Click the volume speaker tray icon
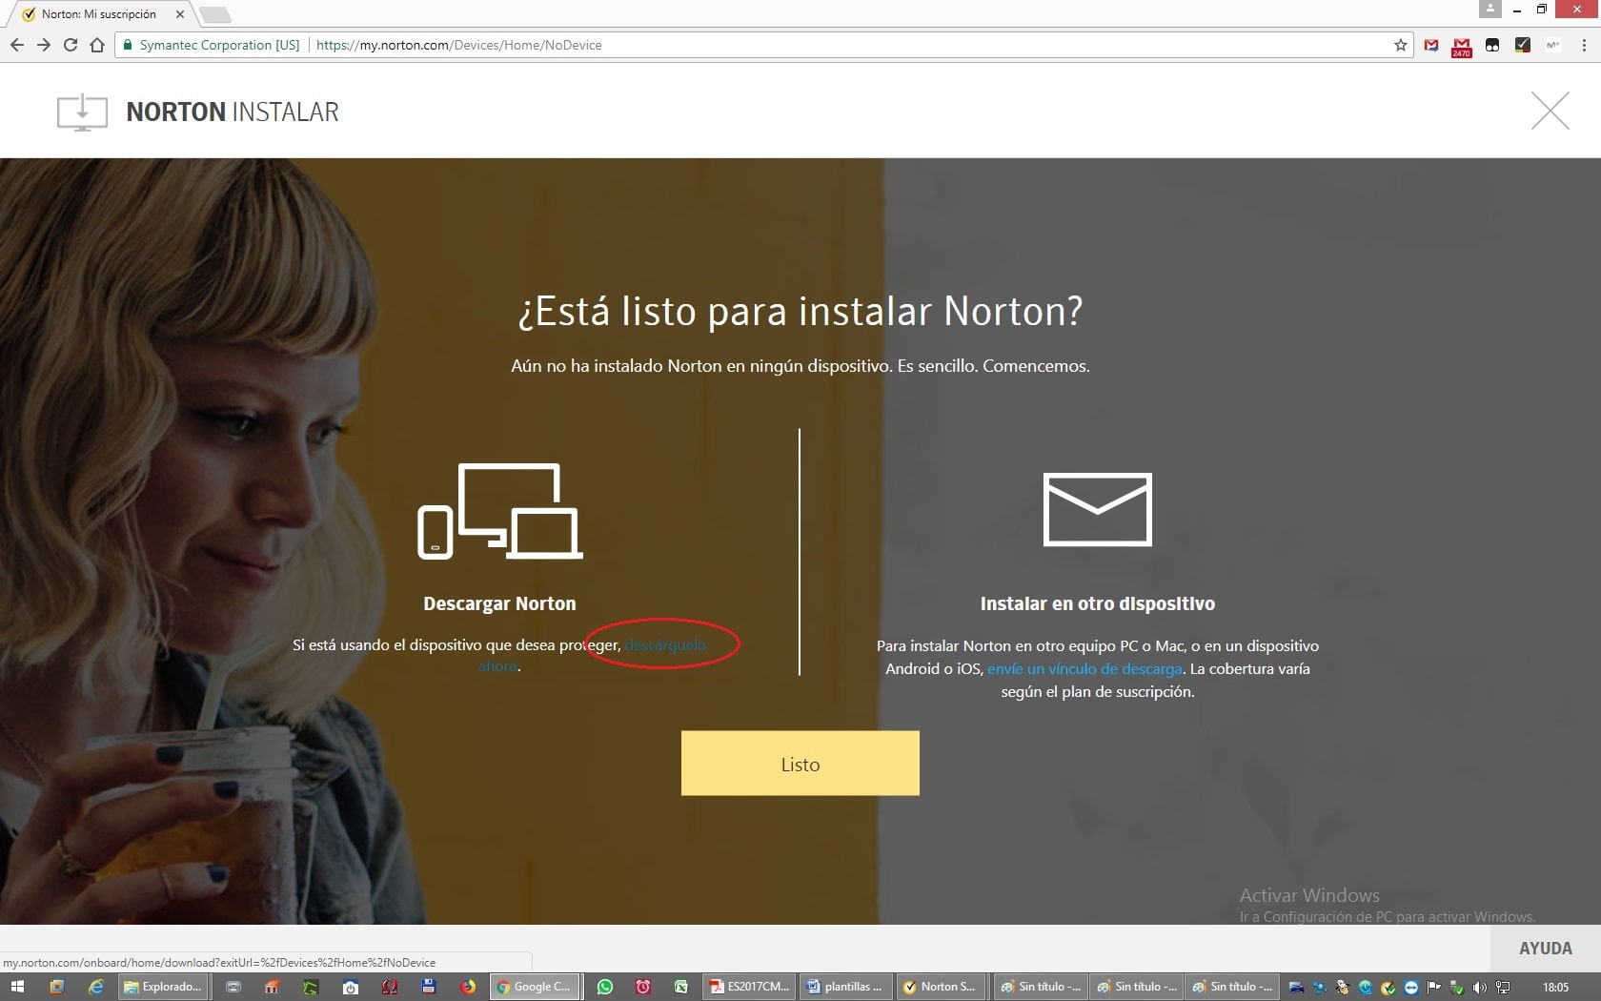The width and height of the screenshot is (1601, 1001). 1479,988
